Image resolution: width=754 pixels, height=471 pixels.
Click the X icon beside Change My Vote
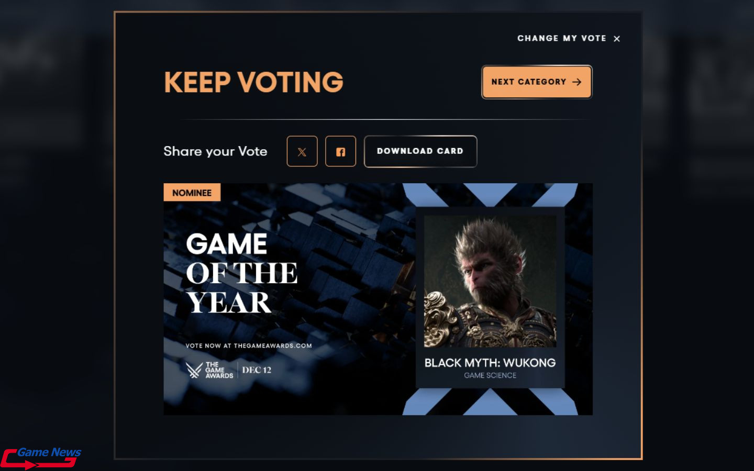[617, 39]
